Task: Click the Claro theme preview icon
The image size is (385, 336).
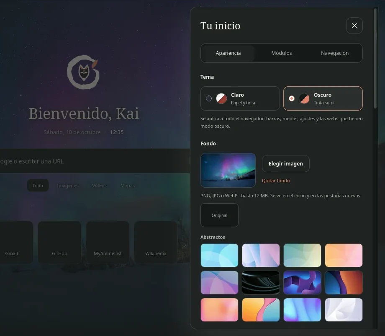Action: pos(221,98)
